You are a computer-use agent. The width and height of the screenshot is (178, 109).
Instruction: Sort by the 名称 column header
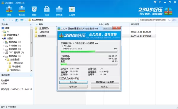41,24
